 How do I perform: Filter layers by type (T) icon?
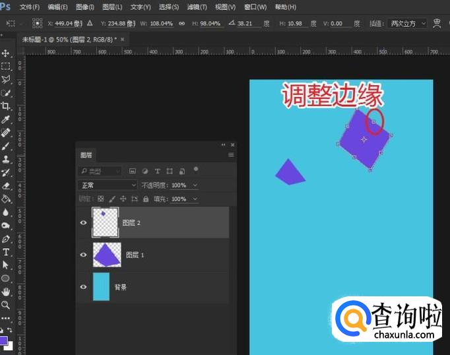tap(157, 171)
